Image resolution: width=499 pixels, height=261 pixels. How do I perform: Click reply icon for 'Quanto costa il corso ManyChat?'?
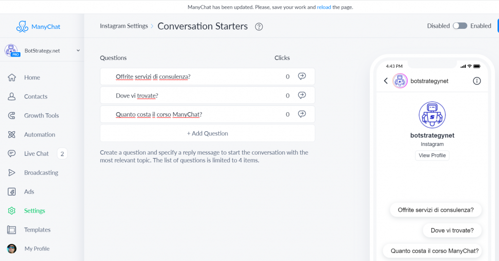pos(302,114)
